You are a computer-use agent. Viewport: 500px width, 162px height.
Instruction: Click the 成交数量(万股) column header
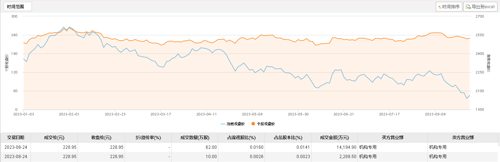click(x=194, y=138)
